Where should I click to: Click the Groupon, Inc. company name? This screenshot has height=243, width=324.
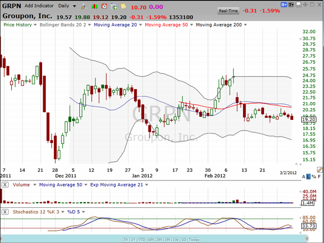pyautogui.click(x=28, y=16)
